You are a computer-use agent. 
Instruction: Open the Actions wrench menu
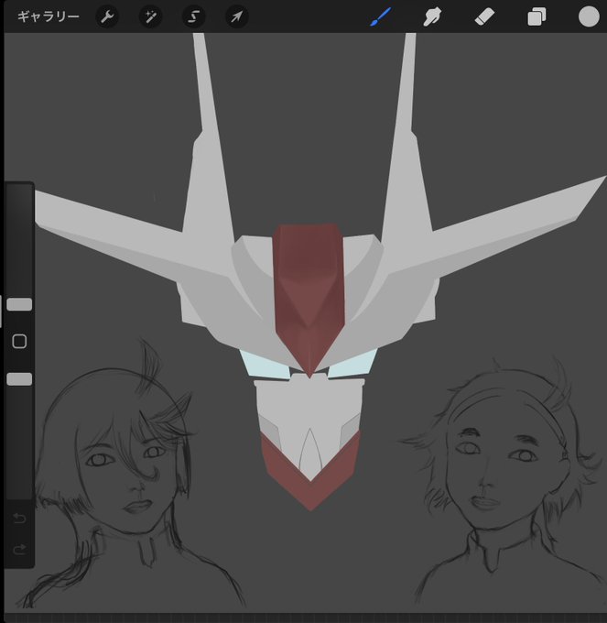[x=107, y=16]
